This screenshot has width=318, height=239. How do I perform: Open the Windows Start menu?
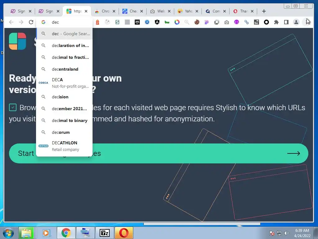pyautogui.click(x=8, y=233)
